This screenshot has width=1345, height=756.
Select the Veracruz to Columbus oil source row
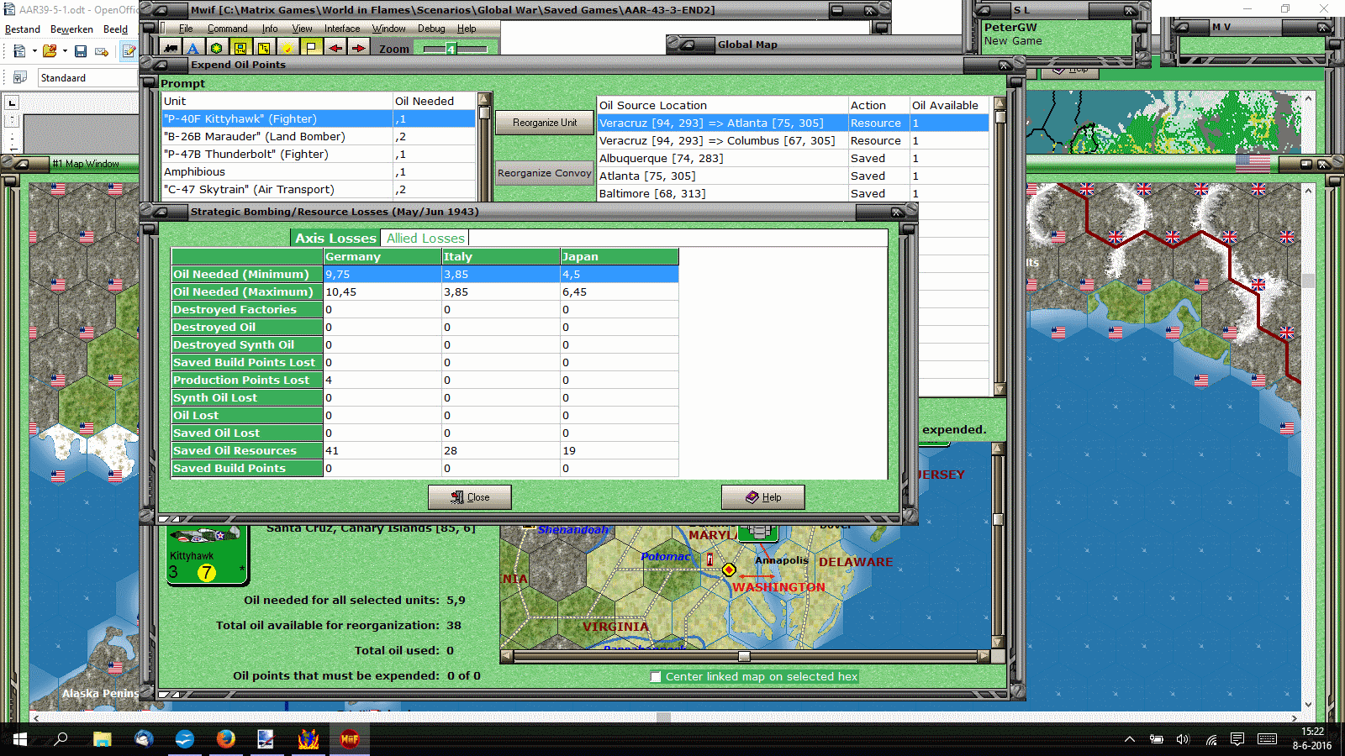[x=794, y=141]
